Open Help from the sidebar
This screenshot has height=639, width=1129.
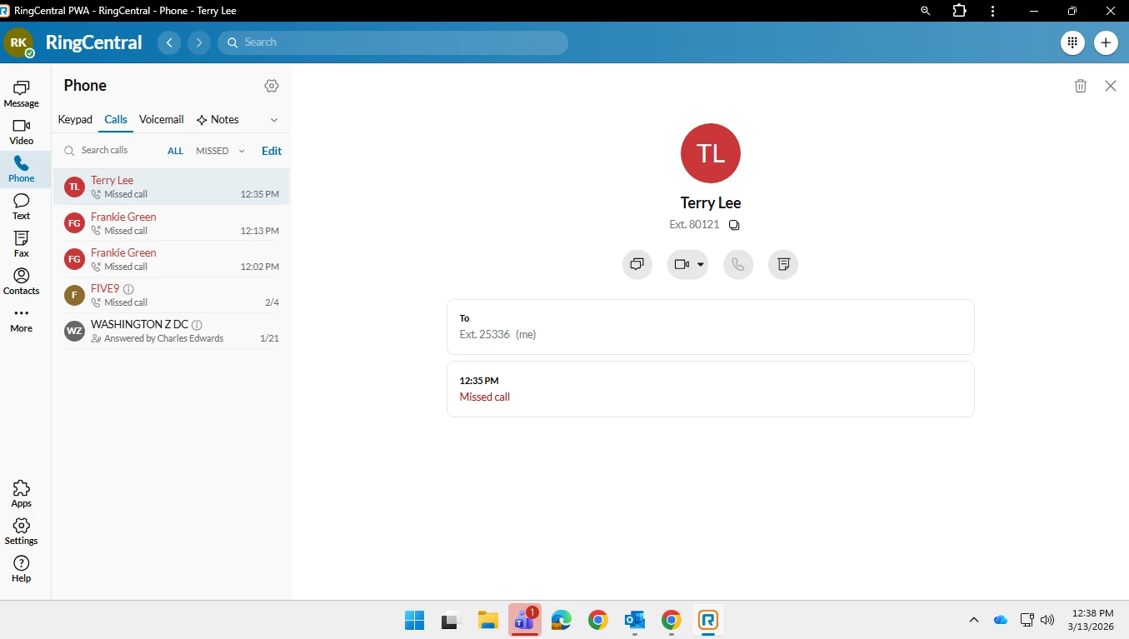[22, 569]
